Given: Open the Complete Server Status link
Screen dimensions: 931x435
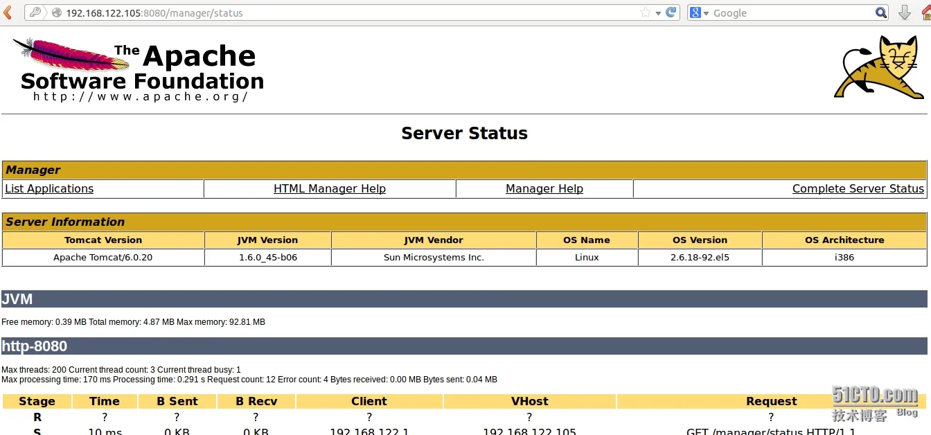Looking at the screenshot, I should tap(858, 188).
